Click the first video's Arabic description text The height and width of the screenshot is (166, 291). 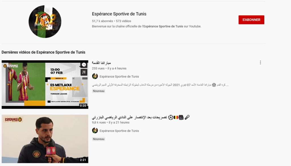(160, 85)
